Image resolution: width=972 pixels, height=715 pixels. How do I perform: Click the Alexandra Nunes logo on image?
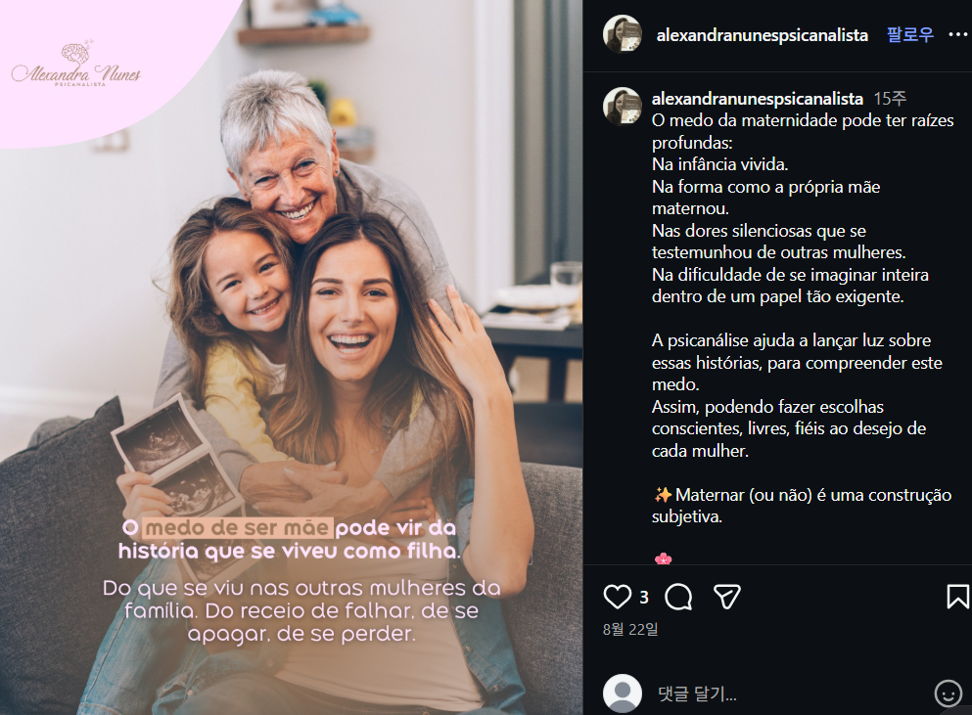click(76, 65)
